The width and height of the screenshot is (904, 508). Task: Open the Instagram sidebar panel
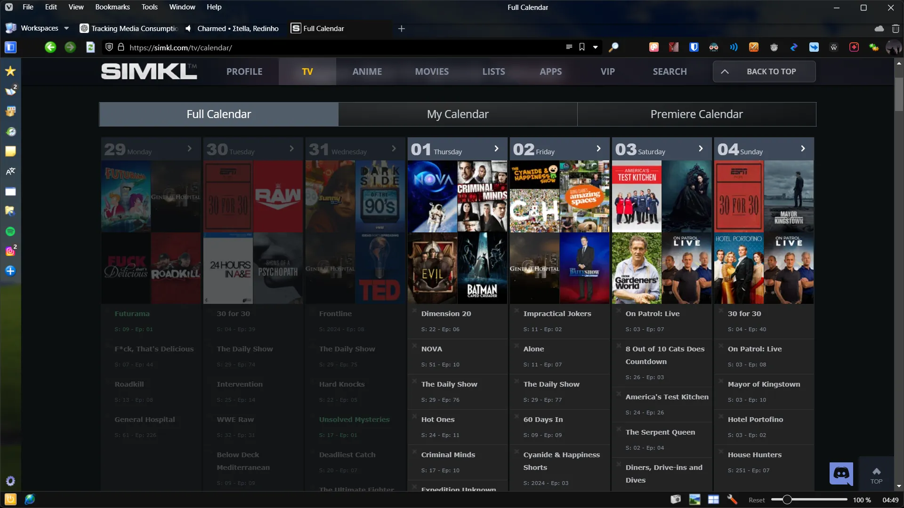(10, 251)
